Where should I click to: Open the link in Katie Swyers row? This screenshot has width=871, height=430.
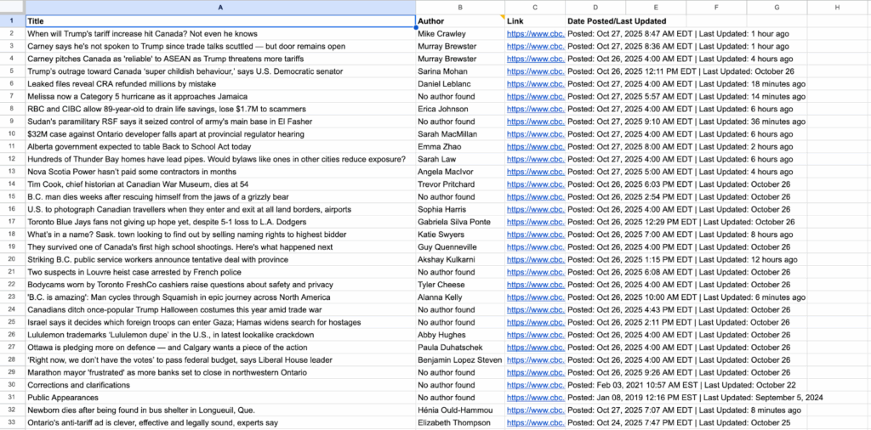tap(536, 235)
